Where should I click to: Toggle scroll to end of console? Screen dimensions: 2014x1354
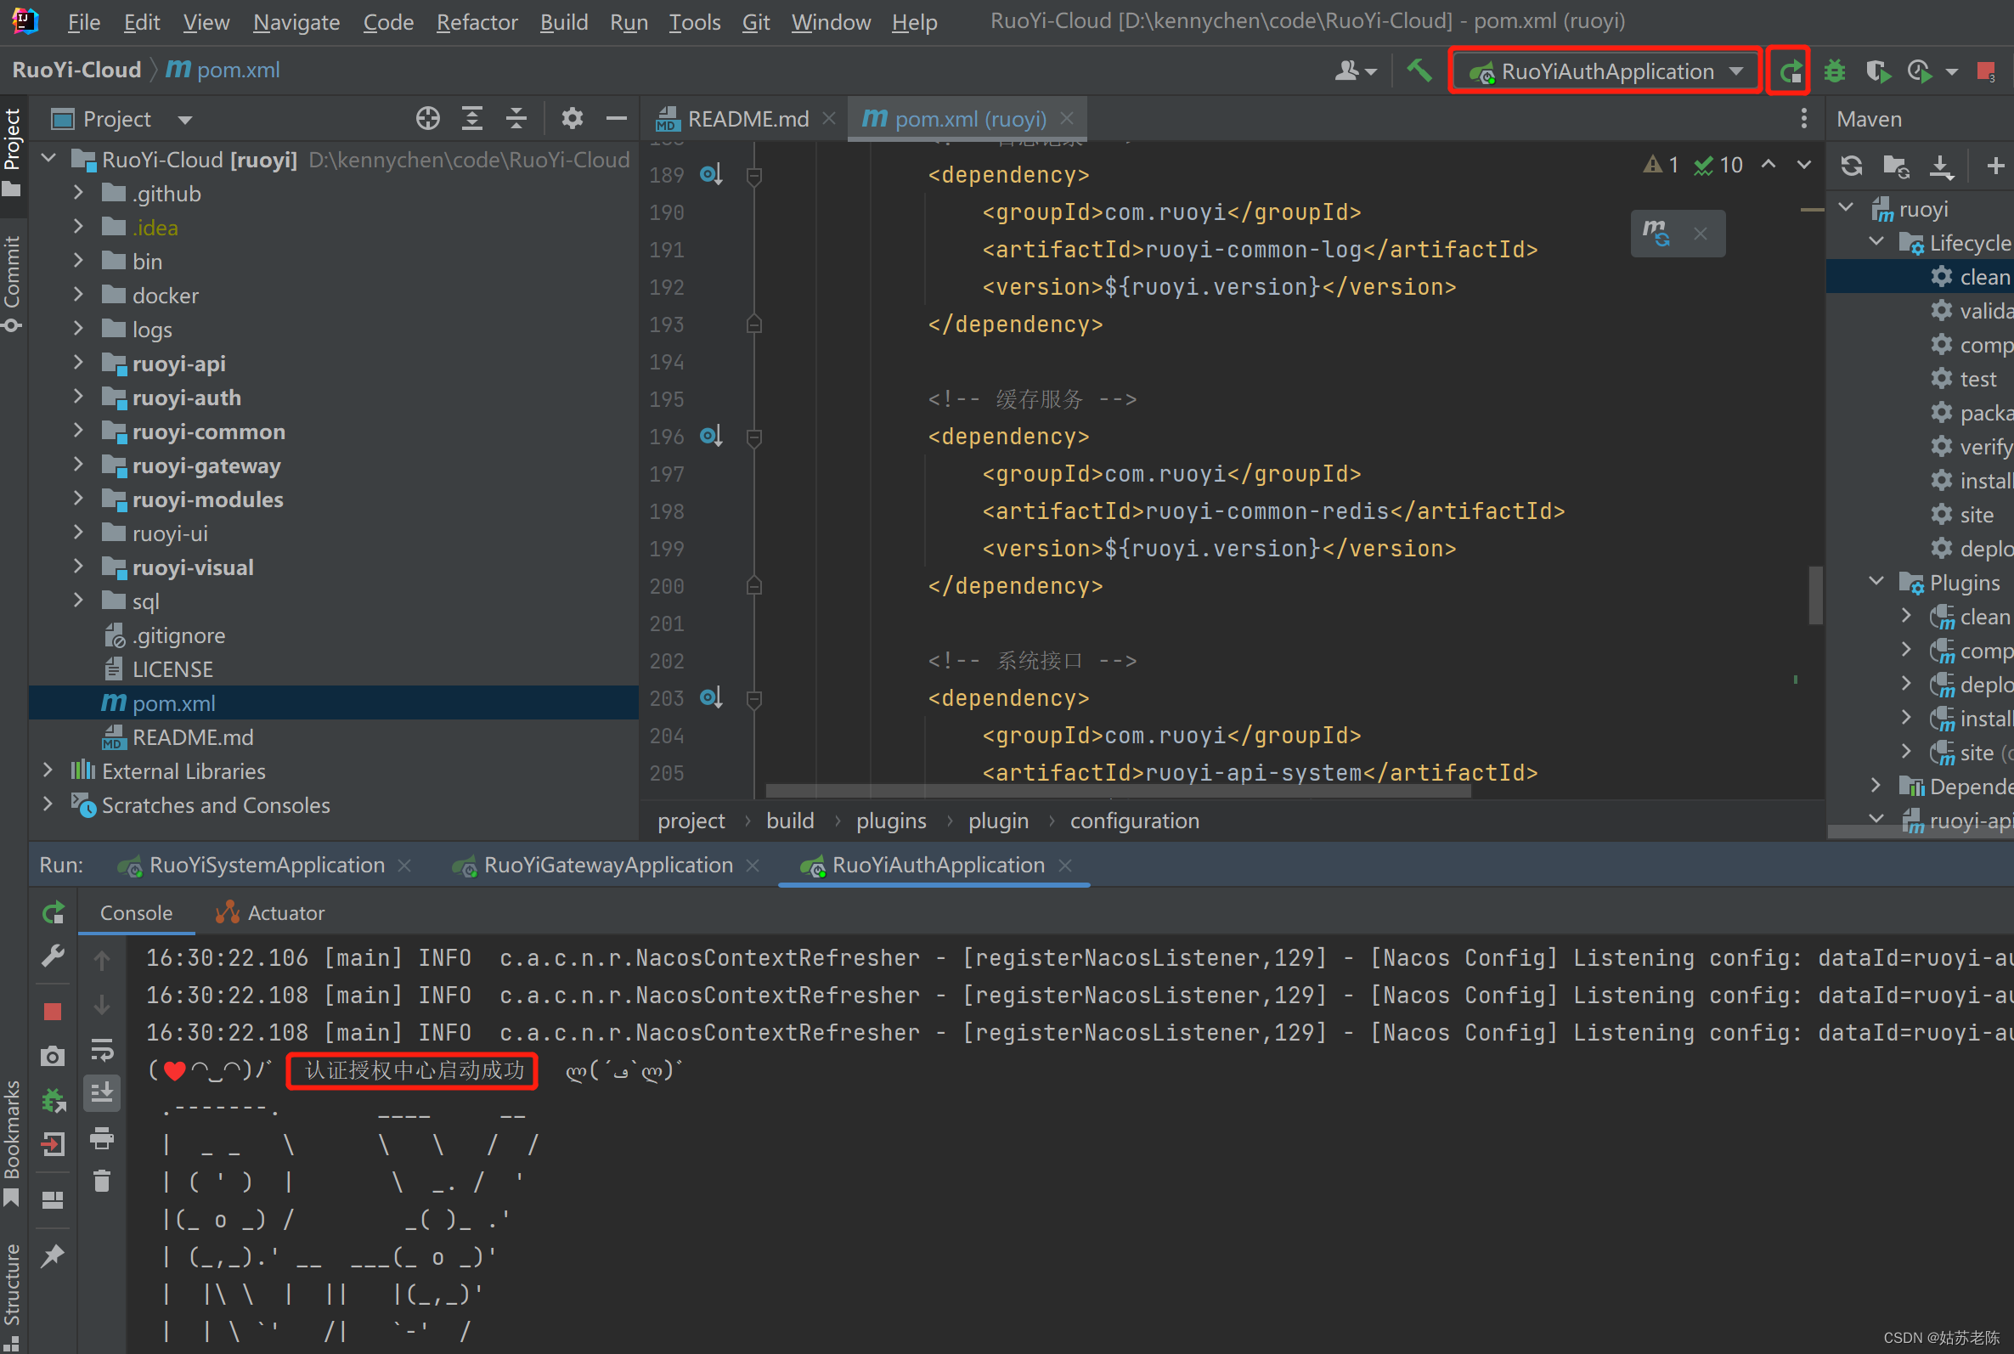pyautogui.click(x=102, y=1092)
